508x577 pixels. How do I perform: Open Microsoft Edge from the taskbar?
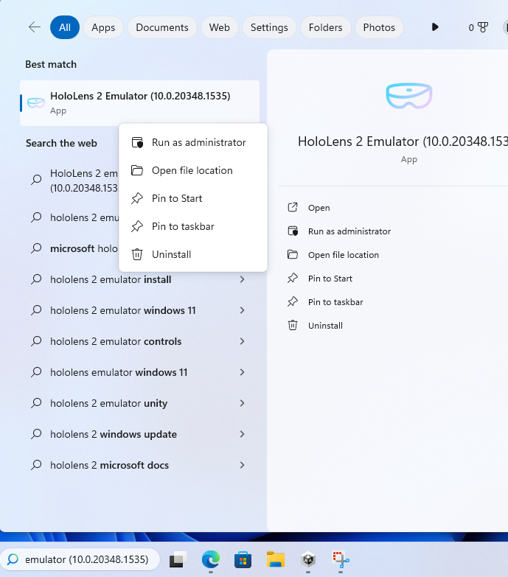pos(211,560)
